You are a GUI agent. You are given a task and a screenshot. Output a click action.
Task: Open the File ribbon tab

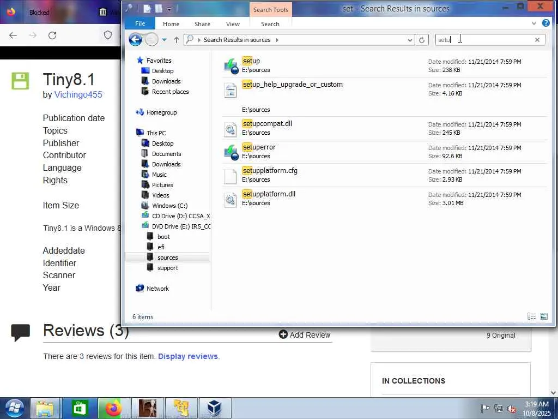point(140,23)
